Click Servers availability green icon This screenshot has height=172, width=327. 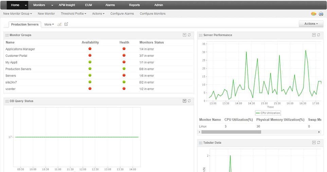[x=90, y=75]
